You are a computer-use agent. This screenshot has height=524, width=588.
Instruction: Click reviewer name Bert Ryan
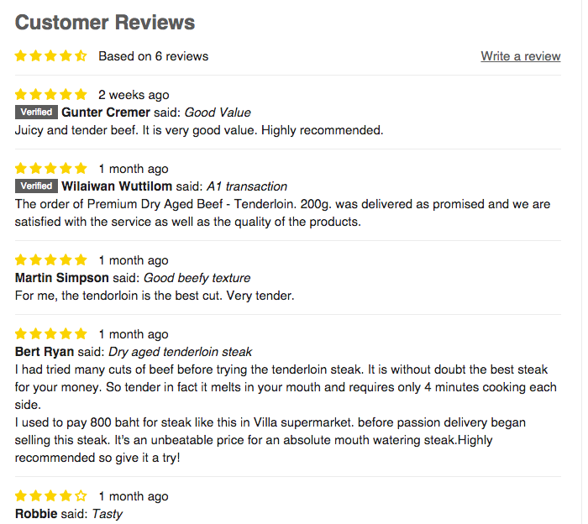pyautogui.click(x=45, y=352)
